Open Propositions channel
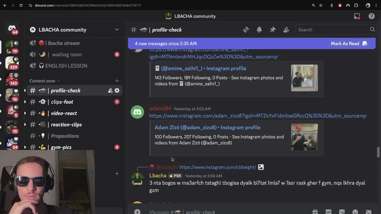This screenshot has width=381, height=214. pyautogui.click(x=74, y=136)
